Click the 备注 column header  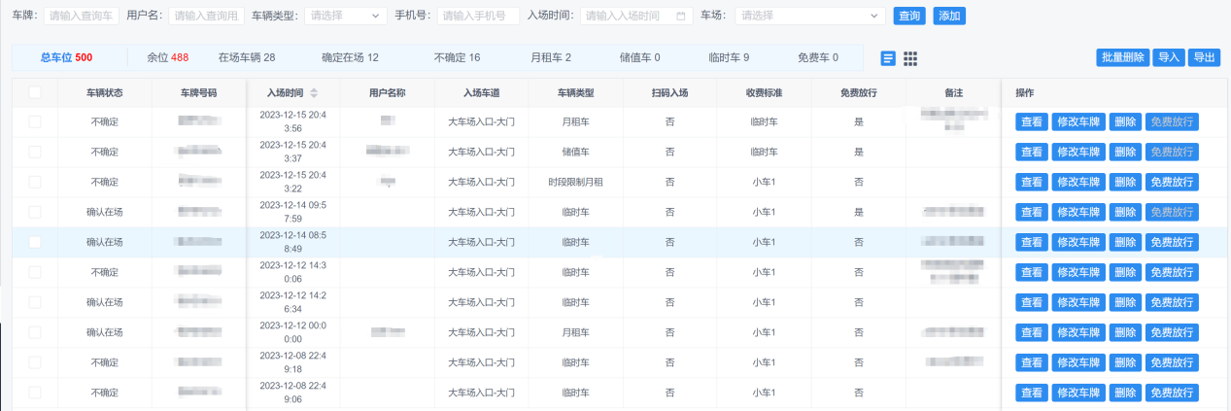point(953,93)
